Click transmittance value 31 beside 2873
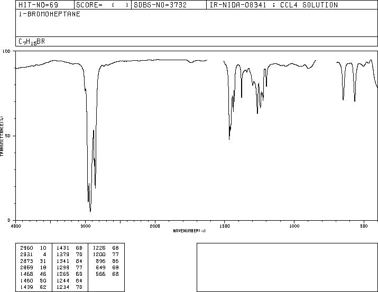Image resolution: width=378 pixels, height=292 pixels. [43, 261]
